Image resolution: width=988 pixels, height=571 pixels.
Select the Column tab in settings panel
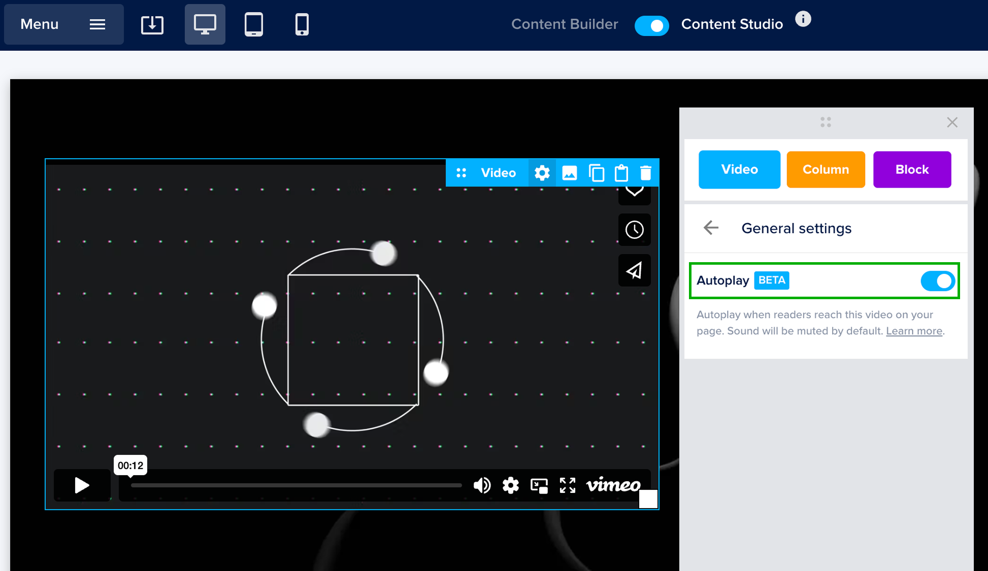pyautogui.click(x=826, y=169)
